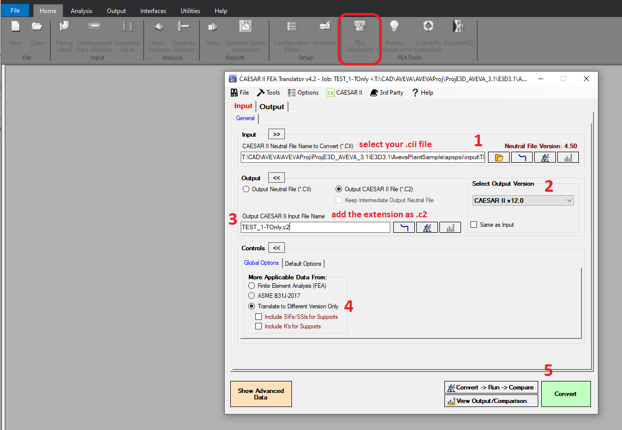The image size is (622, 430).
Task: Open the translator's Help menu
Action: [x=423, y=93]
